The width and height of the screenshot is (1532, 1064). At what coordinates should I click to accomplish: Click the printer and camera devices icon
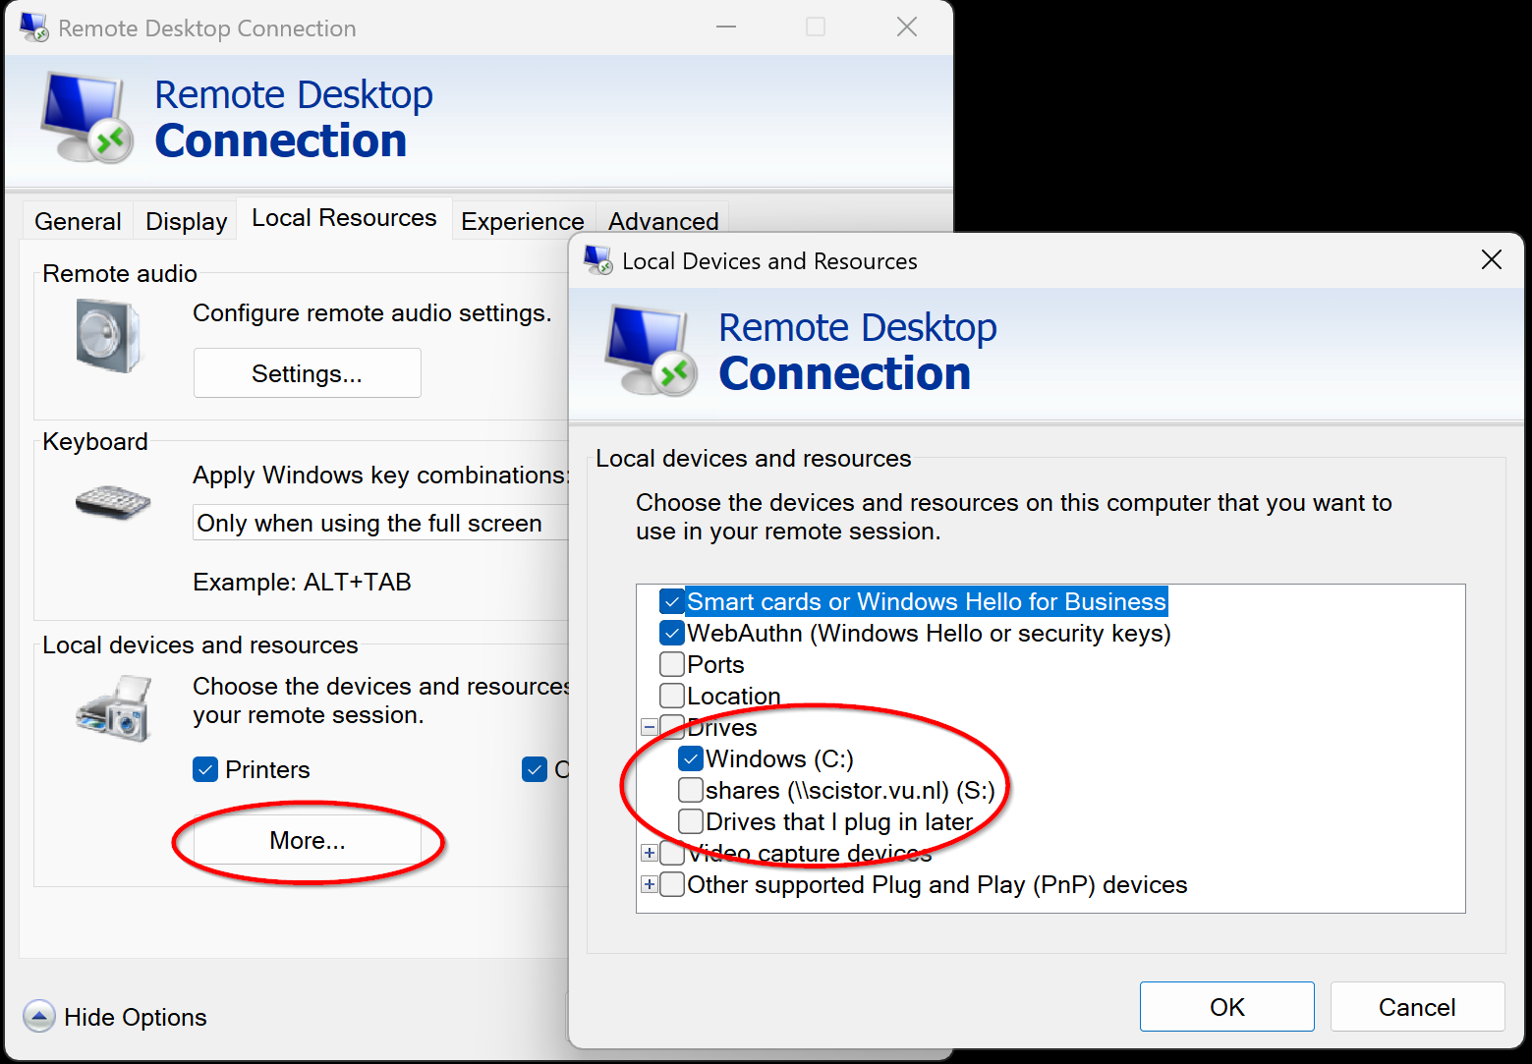pos(114,707)
